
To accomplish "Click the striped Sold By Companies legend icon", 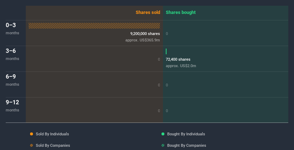I will [x=32, y=145].
